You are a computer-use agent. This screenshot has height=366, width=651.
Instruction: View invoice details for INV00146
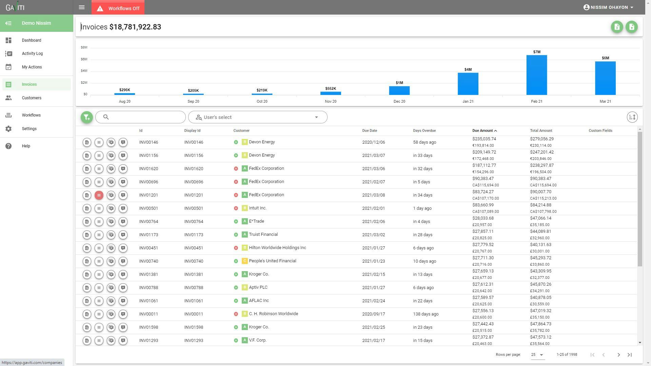tap(87, 142)
